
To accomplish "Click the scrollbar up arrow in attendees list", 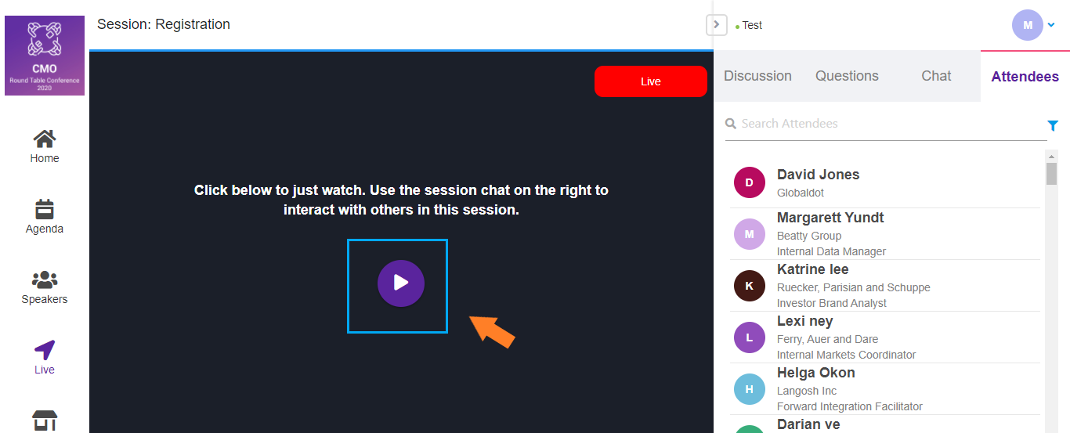I will 1052,155.
